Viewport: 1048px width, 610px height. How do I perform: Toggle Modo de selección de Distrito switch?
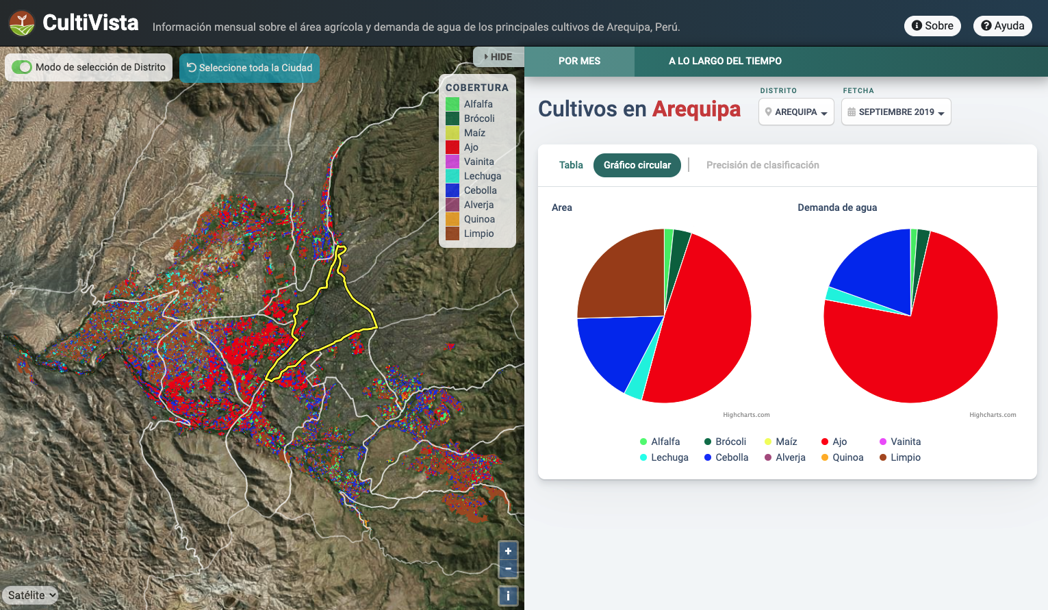click(x=22, y=67)
